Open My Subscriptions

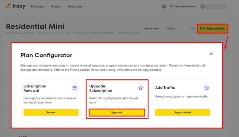(x=183, y=6)
